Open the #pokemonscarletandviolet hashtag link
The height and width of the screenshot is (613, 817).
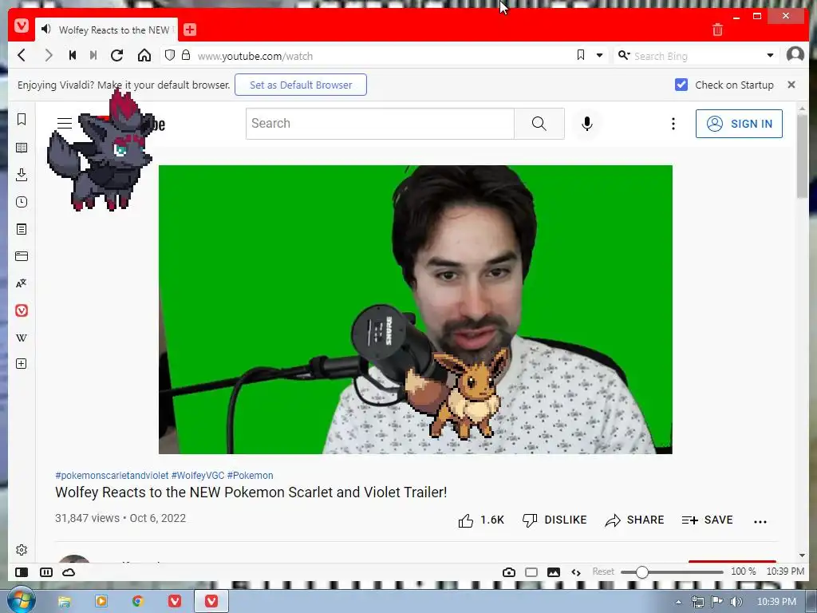click(x=112, y=476)
